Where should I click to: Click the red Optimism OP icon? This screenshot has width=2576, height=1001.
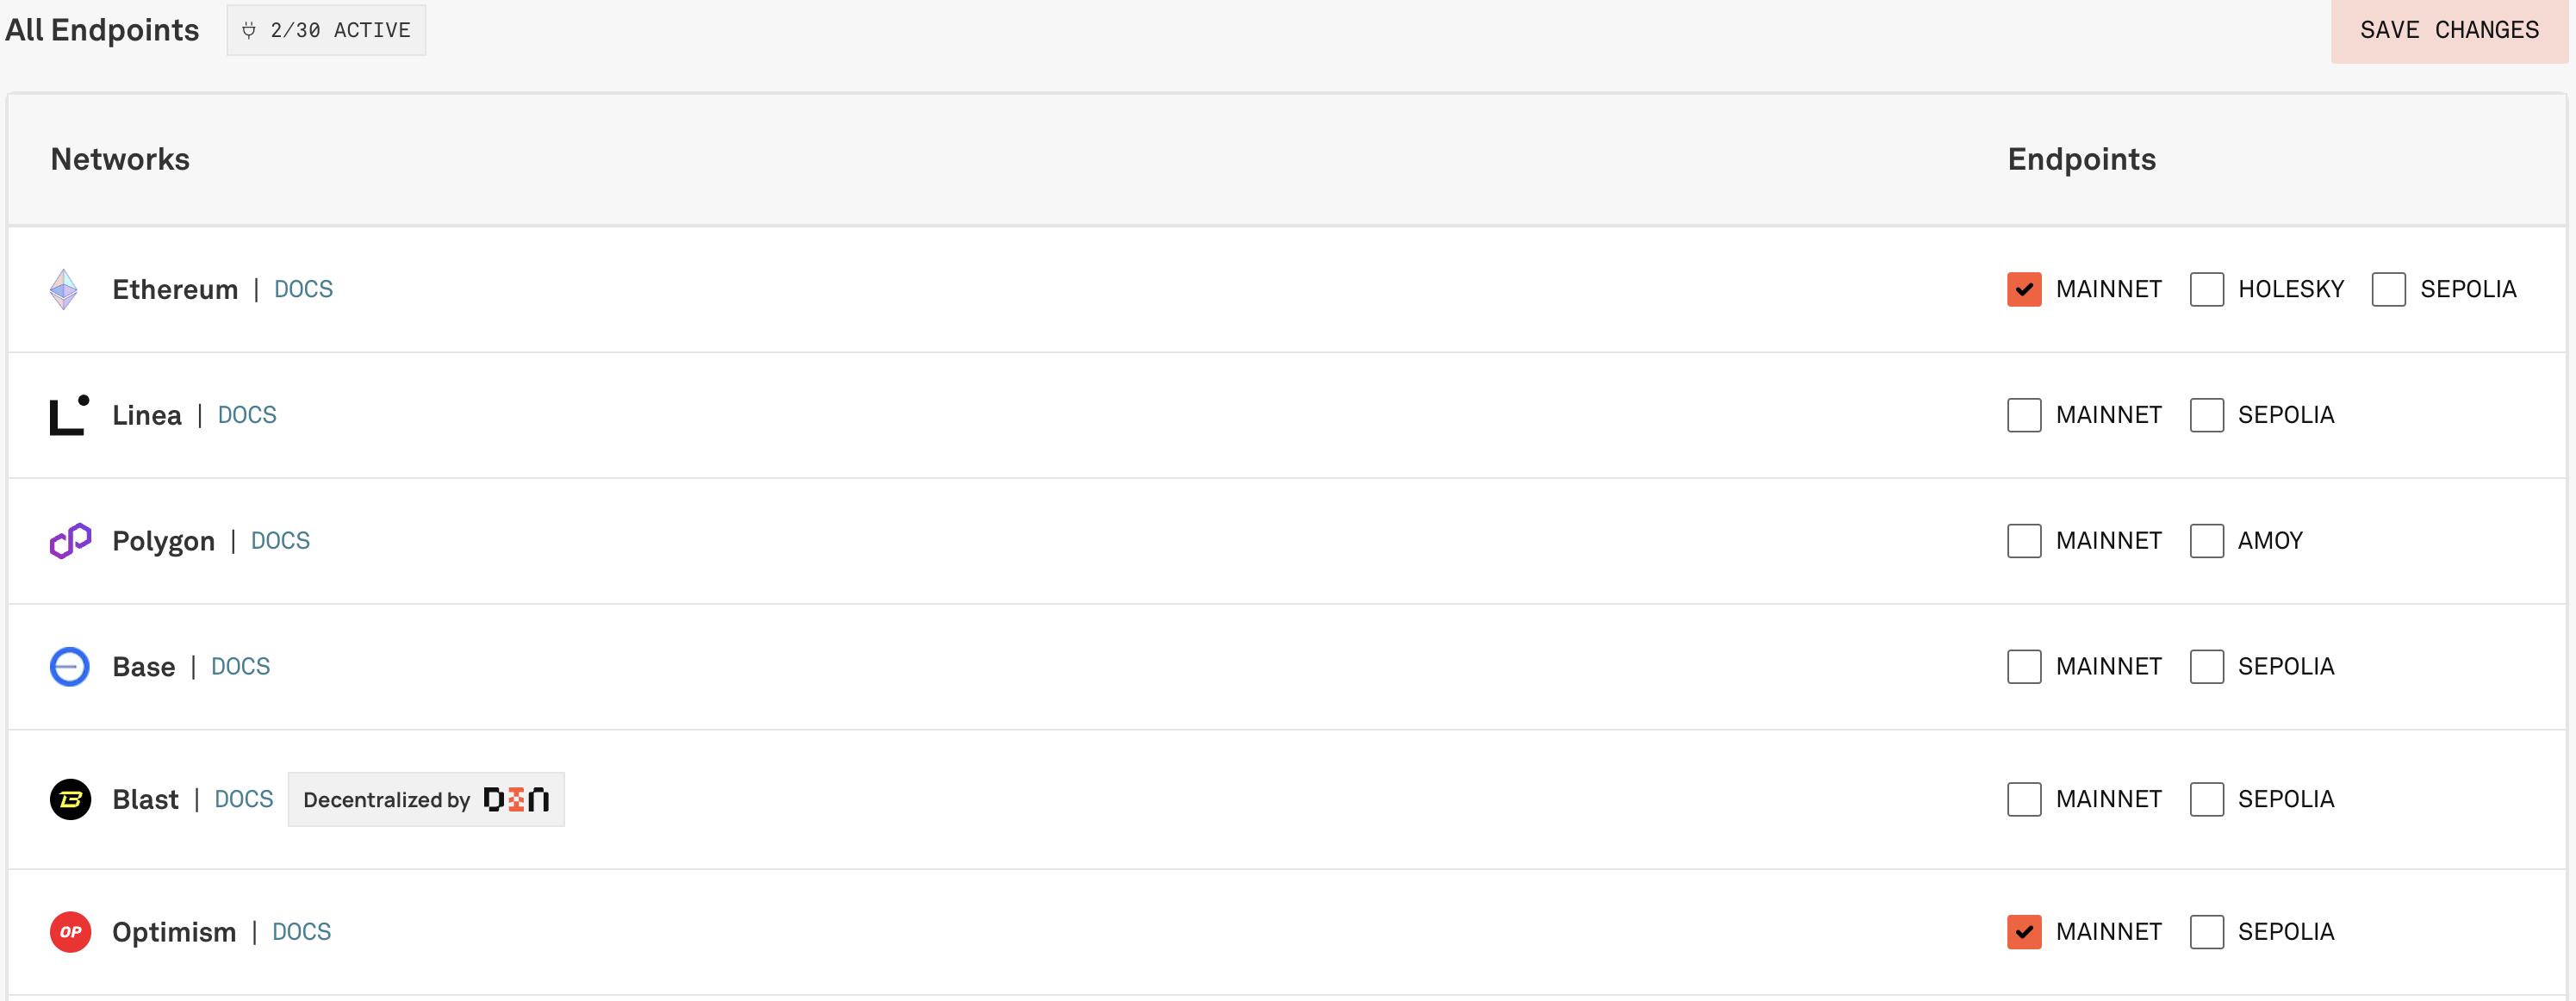pos(70,932)
